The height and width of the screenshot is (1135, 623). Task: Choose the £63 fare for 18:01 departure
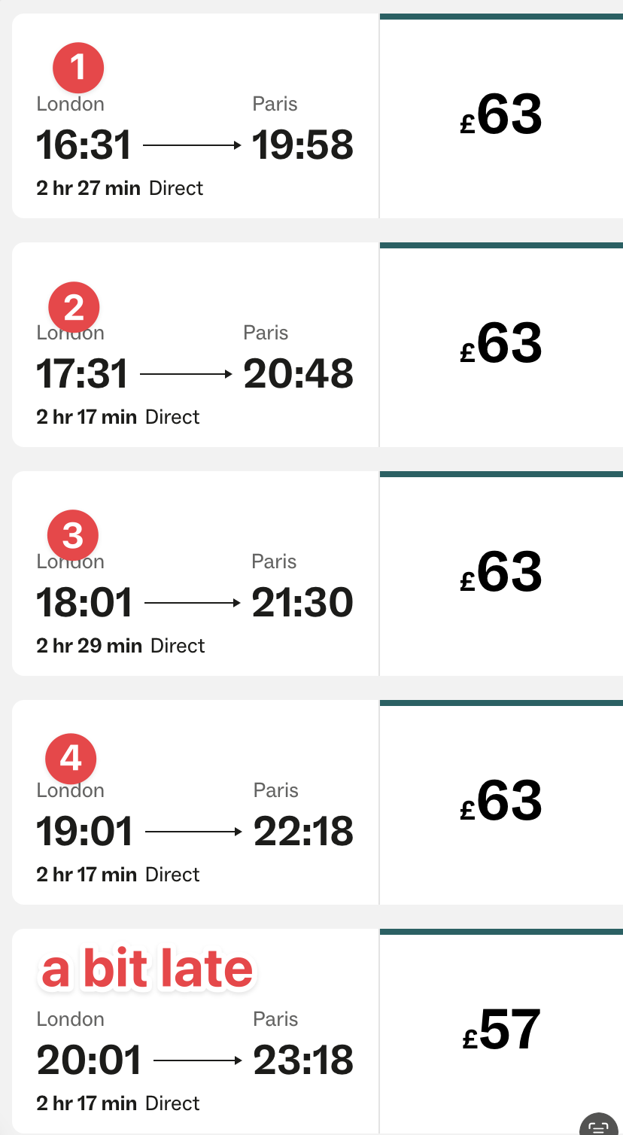(x=501, y=574)
